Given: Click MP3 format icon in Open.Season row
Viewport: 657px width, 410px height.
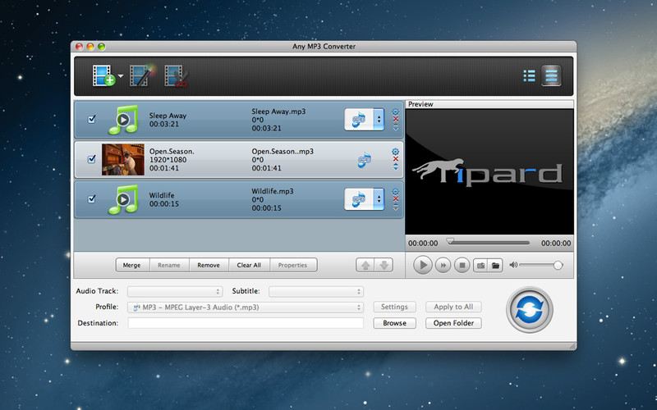Looking at the screenshot, I should (x=364, y=160).
